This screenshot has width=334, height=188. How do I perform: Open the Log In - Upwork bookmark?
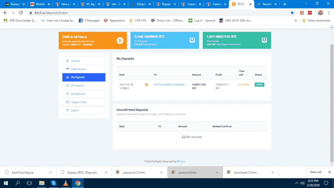point(202,20)
